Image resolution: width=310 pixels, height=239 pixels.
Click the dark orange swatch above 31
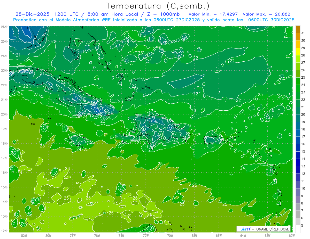pyautogui.click(x=298, y=29)
